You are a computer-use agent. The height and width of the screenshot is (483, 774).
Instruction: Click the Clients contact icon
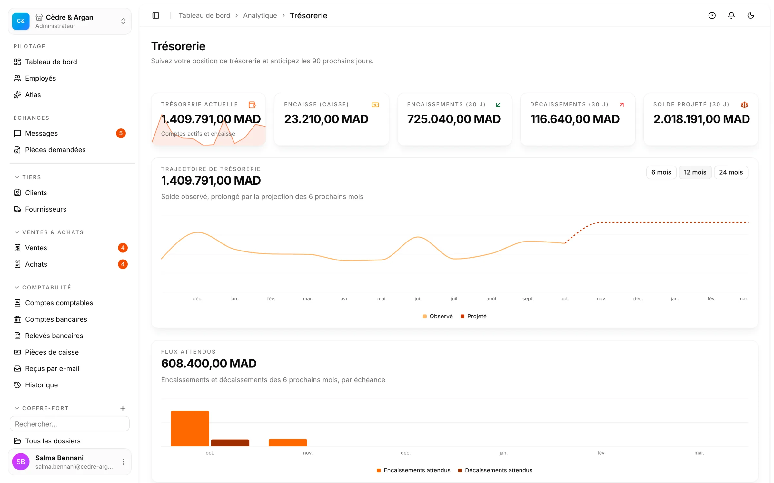[x=17, y=193]
